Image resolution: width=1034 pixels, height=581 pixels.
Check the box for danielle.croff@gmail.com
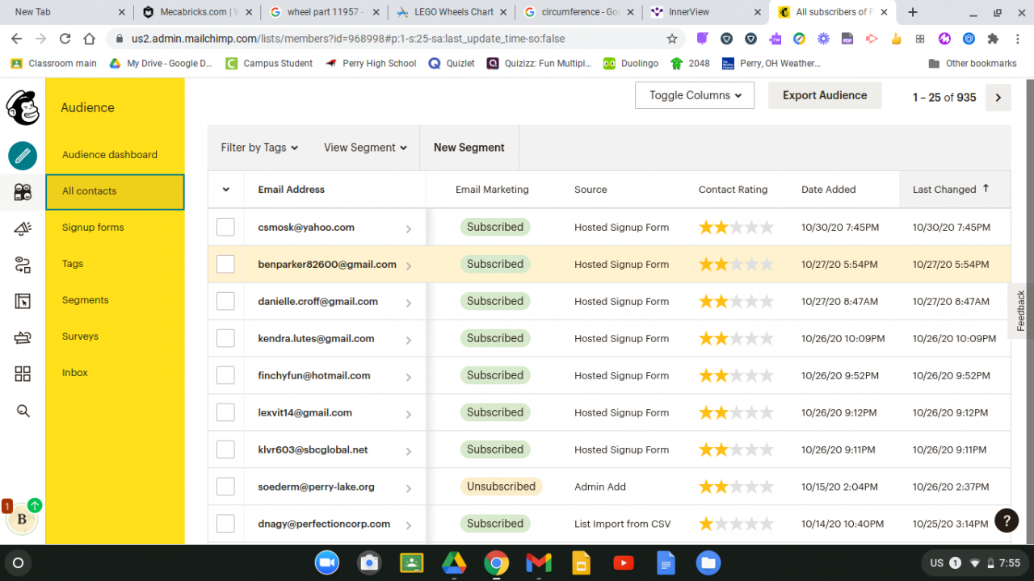225,302
